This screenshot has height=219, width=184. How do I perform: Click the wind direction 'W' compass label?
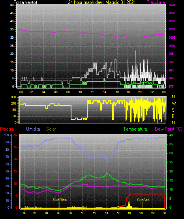pyautogui.click(x=174, y=103)
